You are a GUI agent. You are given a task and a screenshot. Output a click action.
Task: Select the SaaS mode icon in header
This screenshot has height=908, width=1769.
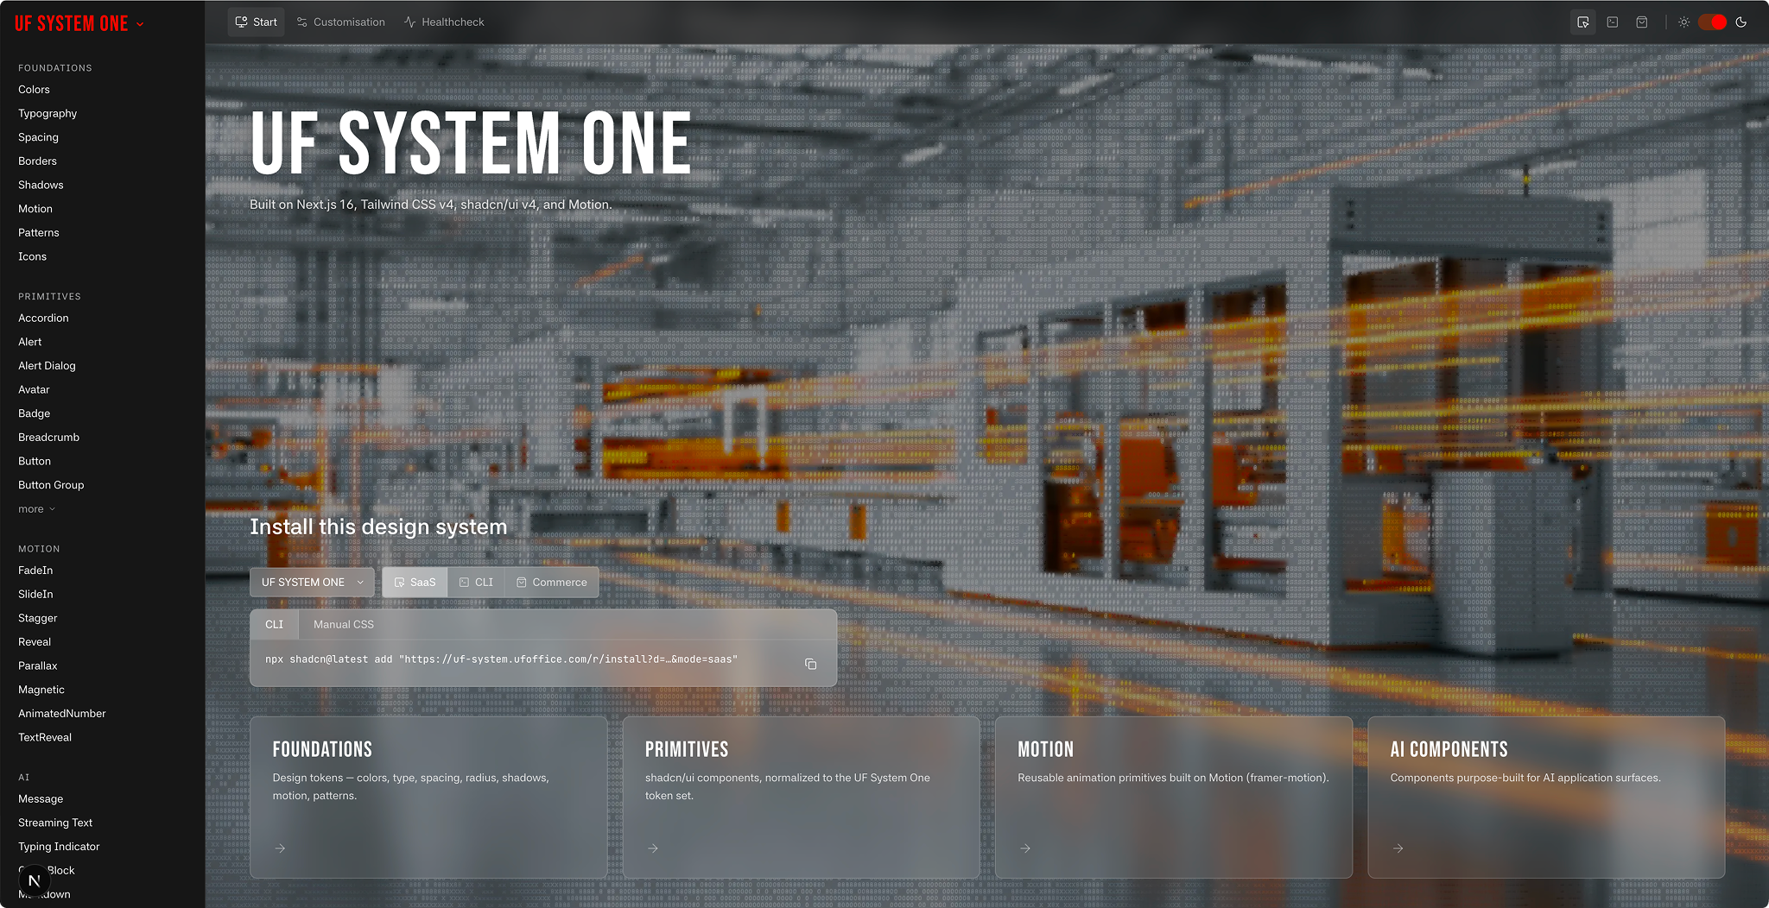(1582, 22)
